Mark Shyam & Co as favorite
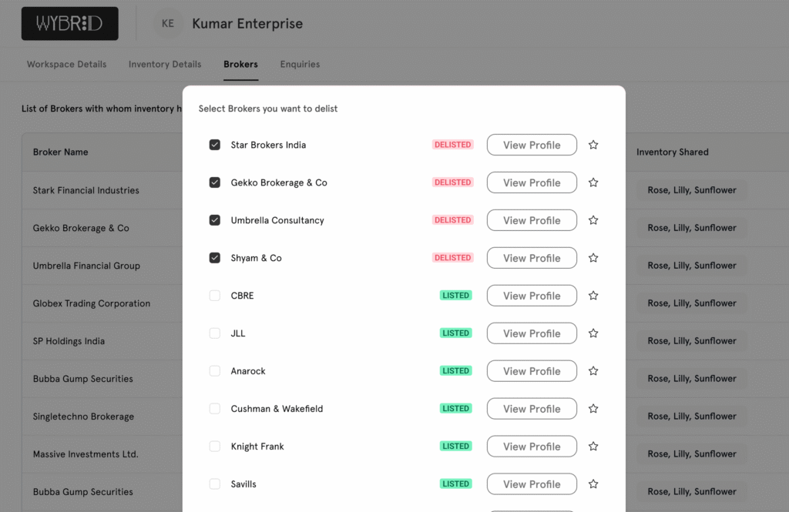This screenshot has width=789, height=512. 593,258
